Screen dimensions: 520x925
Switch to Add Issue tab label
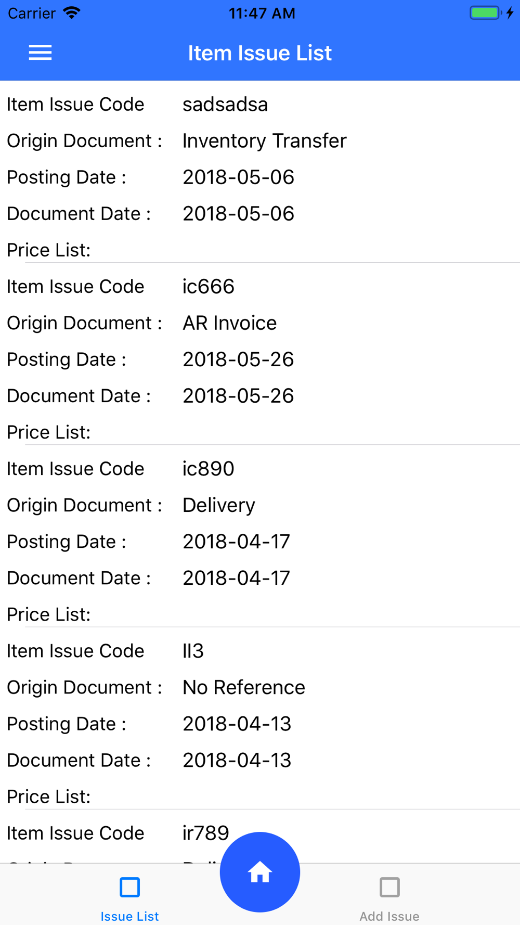click(x=389, y=916)
